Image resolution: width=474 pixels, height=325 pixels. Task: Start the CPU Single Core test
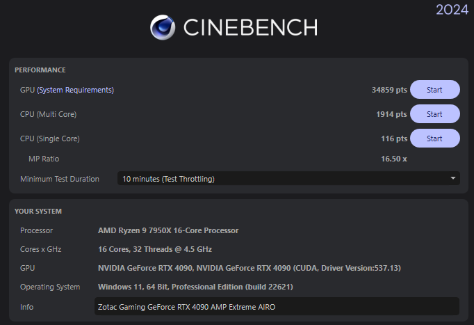(434, 138)
